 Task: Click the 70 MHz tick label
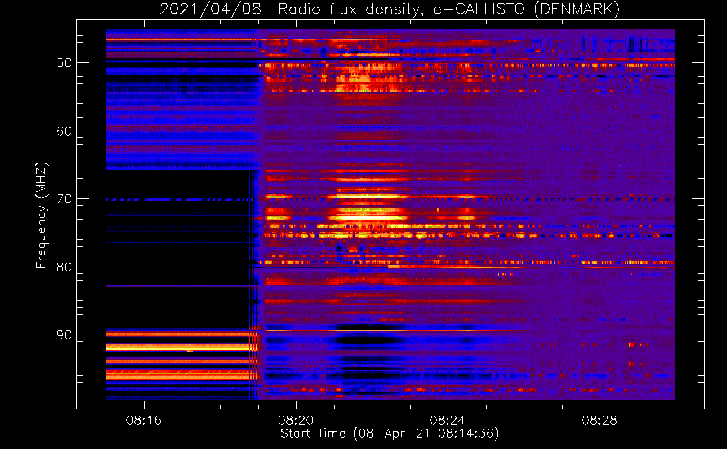(x=64, y=199)
